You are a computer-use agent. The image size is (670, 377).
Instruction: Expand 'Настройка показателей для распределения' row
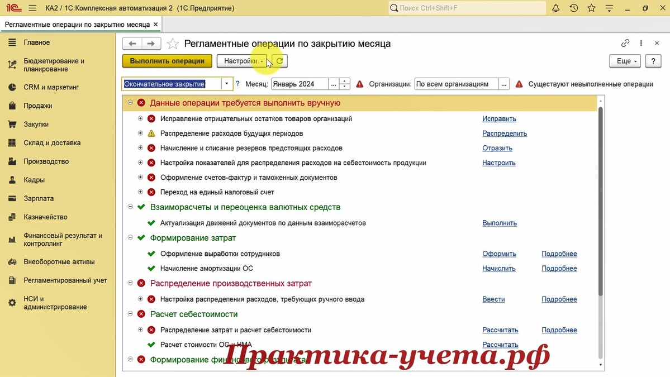coord(140,162)
